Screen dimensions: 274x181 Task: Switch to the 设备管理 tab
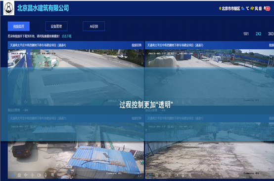coord(56,26)
